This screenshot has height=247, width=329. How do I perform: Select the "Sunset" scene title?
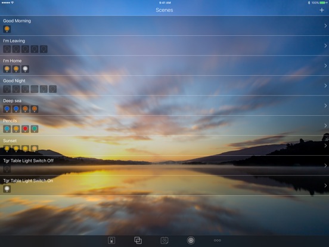(x=10, y=141)
